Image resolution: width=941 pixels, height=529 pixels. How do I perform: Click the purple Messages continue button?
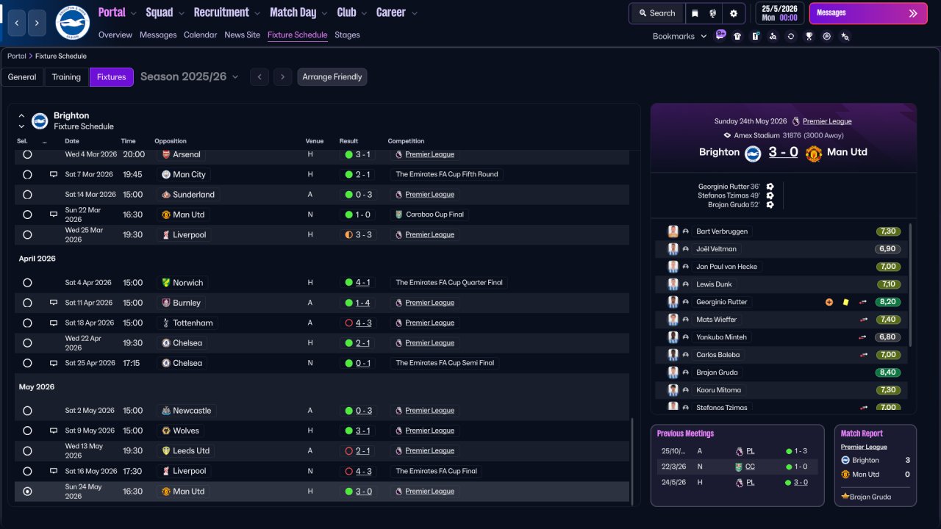(x=867, y=13)
